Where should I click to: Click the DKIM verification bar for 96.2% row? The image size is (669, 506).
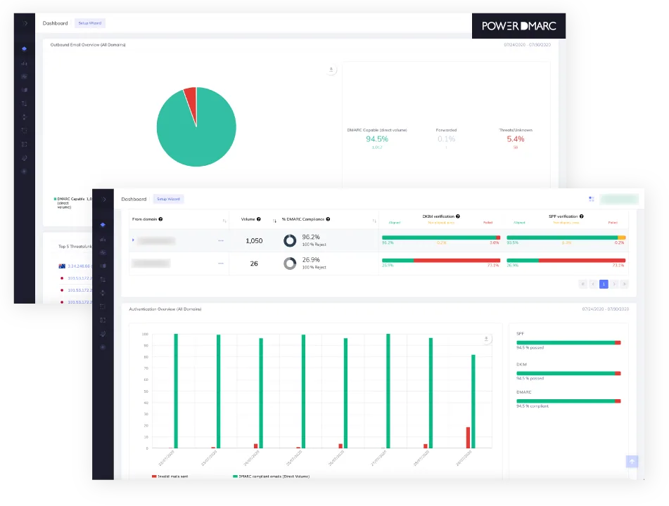[x=441, y=238]
